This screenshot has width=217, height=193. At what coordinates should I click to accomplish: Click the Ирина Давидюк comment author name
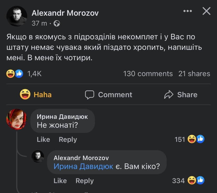point(62,117)
